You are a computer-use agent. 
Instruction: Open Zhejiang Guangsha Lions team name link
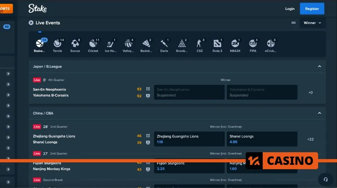pyautogui.click(x=54, y=136)
